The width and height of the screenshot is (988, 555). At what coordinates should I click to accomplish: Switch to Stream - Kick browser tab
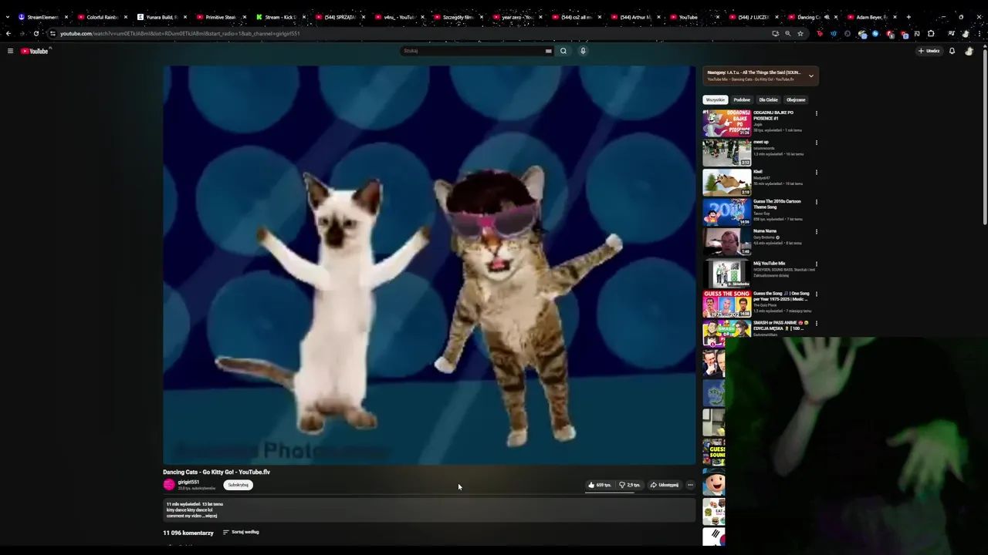[x=281, y=17]
